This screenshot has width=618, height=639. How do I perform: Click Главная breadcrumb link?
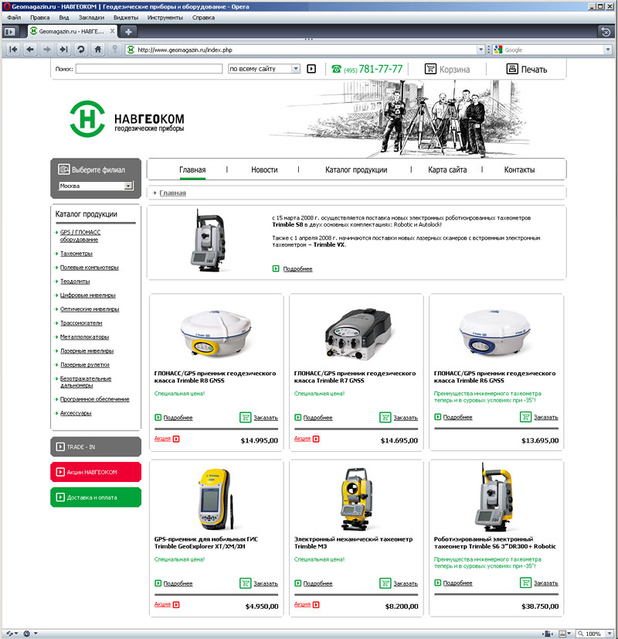pyautogui.click(x=172, y=193)
